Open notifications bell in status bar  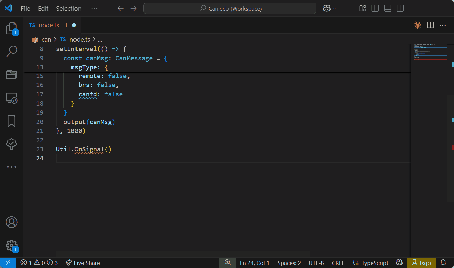[x=443, y=263]
